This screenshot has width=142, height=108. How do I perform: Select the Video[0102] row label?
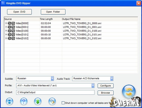[22, 38]
